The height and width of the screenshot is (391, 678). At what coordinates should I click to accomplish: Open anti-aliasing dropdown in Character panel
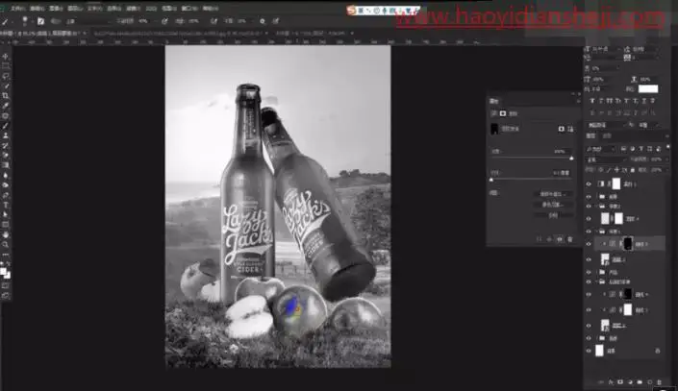tap(649, 125)
